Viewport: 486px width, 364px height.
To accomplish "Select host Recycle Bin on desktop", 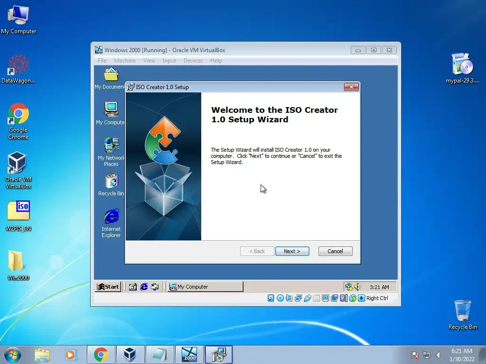I will coord(462,315).
